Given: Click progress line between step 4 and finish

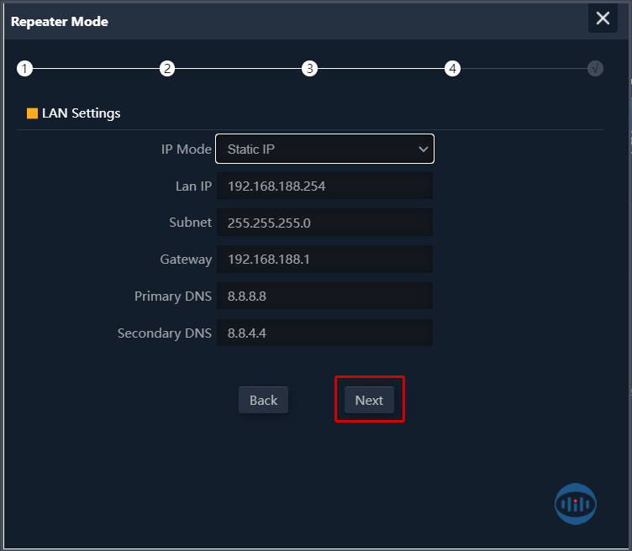Looking at the screenshot, I should click(523, 69).
